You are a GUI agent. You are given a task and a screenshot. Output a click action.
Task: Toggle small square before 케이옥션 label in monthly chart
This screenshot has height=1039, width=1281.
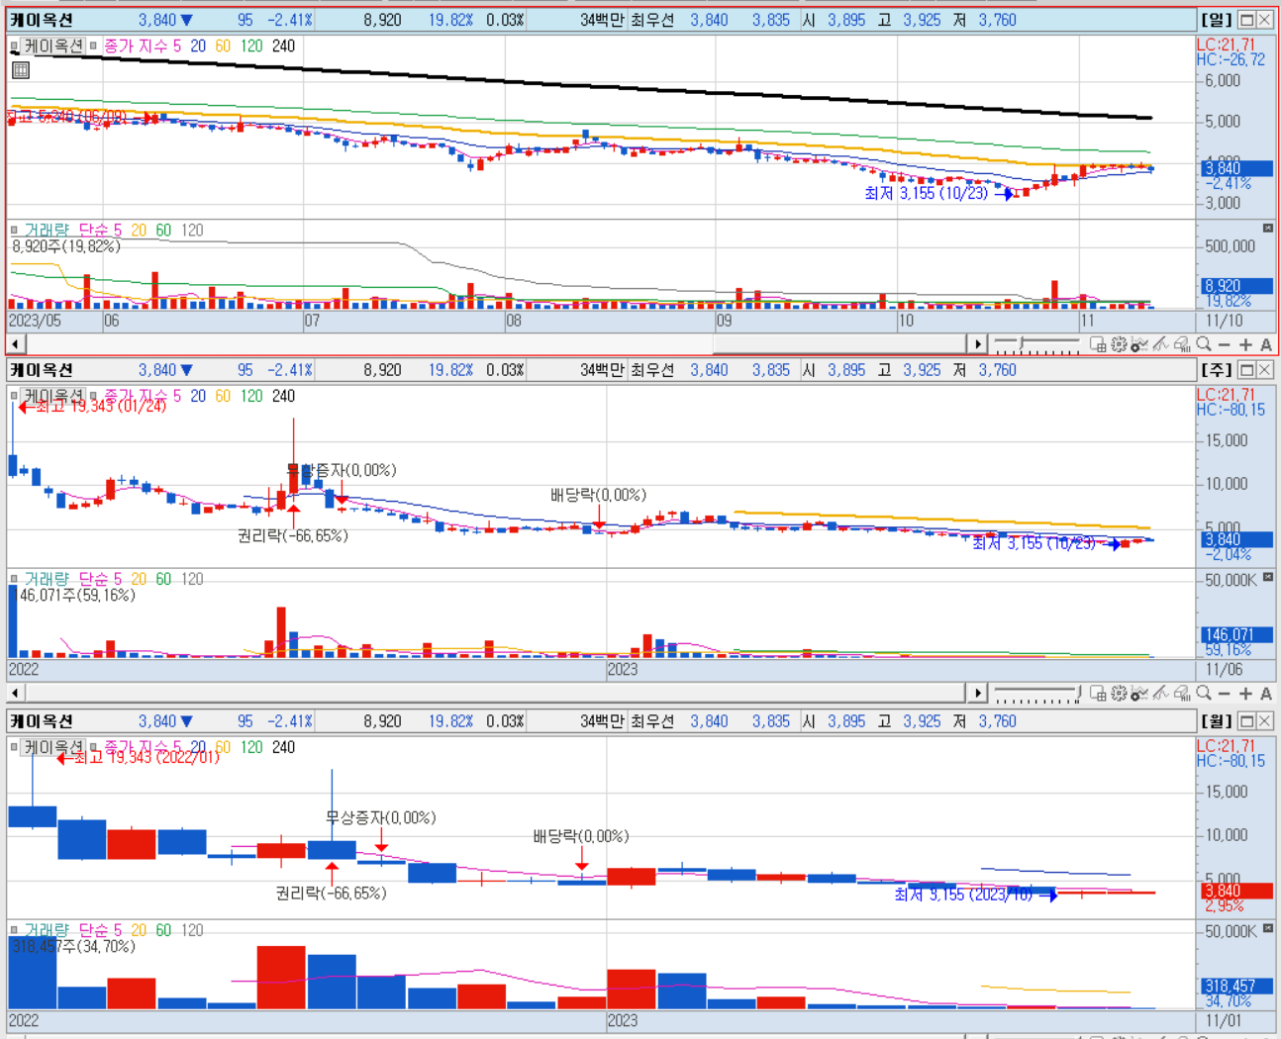14,747
